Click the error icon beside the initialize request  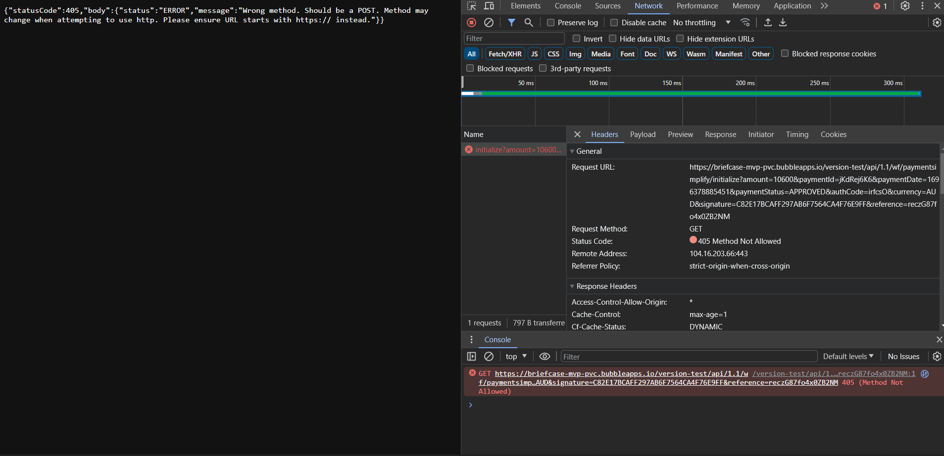point(469,149)
